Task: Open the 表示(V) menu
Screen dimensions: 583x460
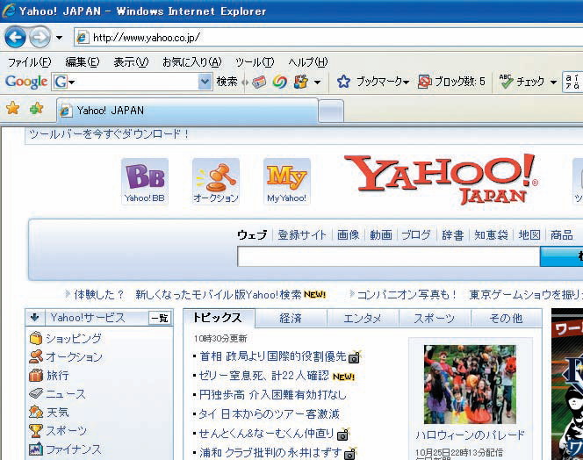Action: click(131, 62)
